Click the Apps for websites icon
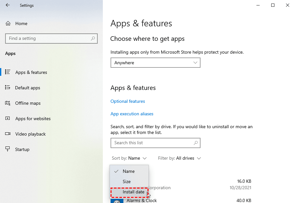This screenshot has width=295, height=203. pos(8,119)
